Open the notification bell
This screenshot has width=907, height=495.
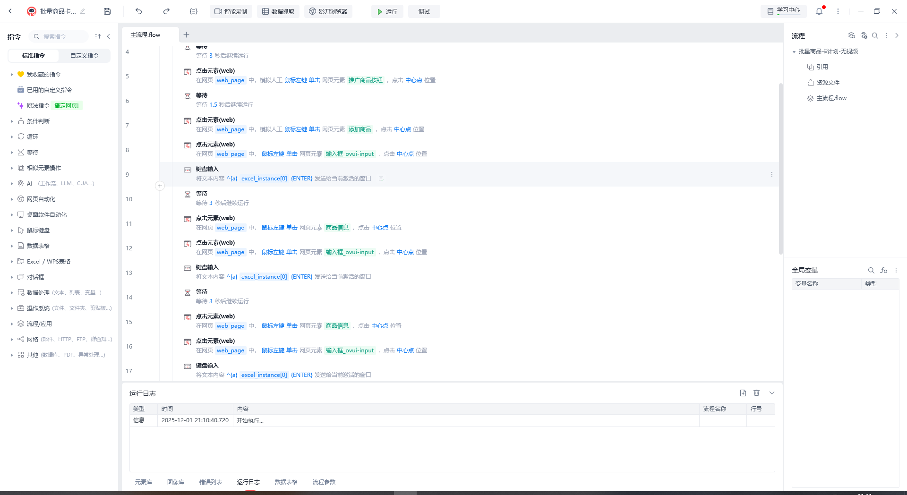pyautogui.click(x=819, y=11)
